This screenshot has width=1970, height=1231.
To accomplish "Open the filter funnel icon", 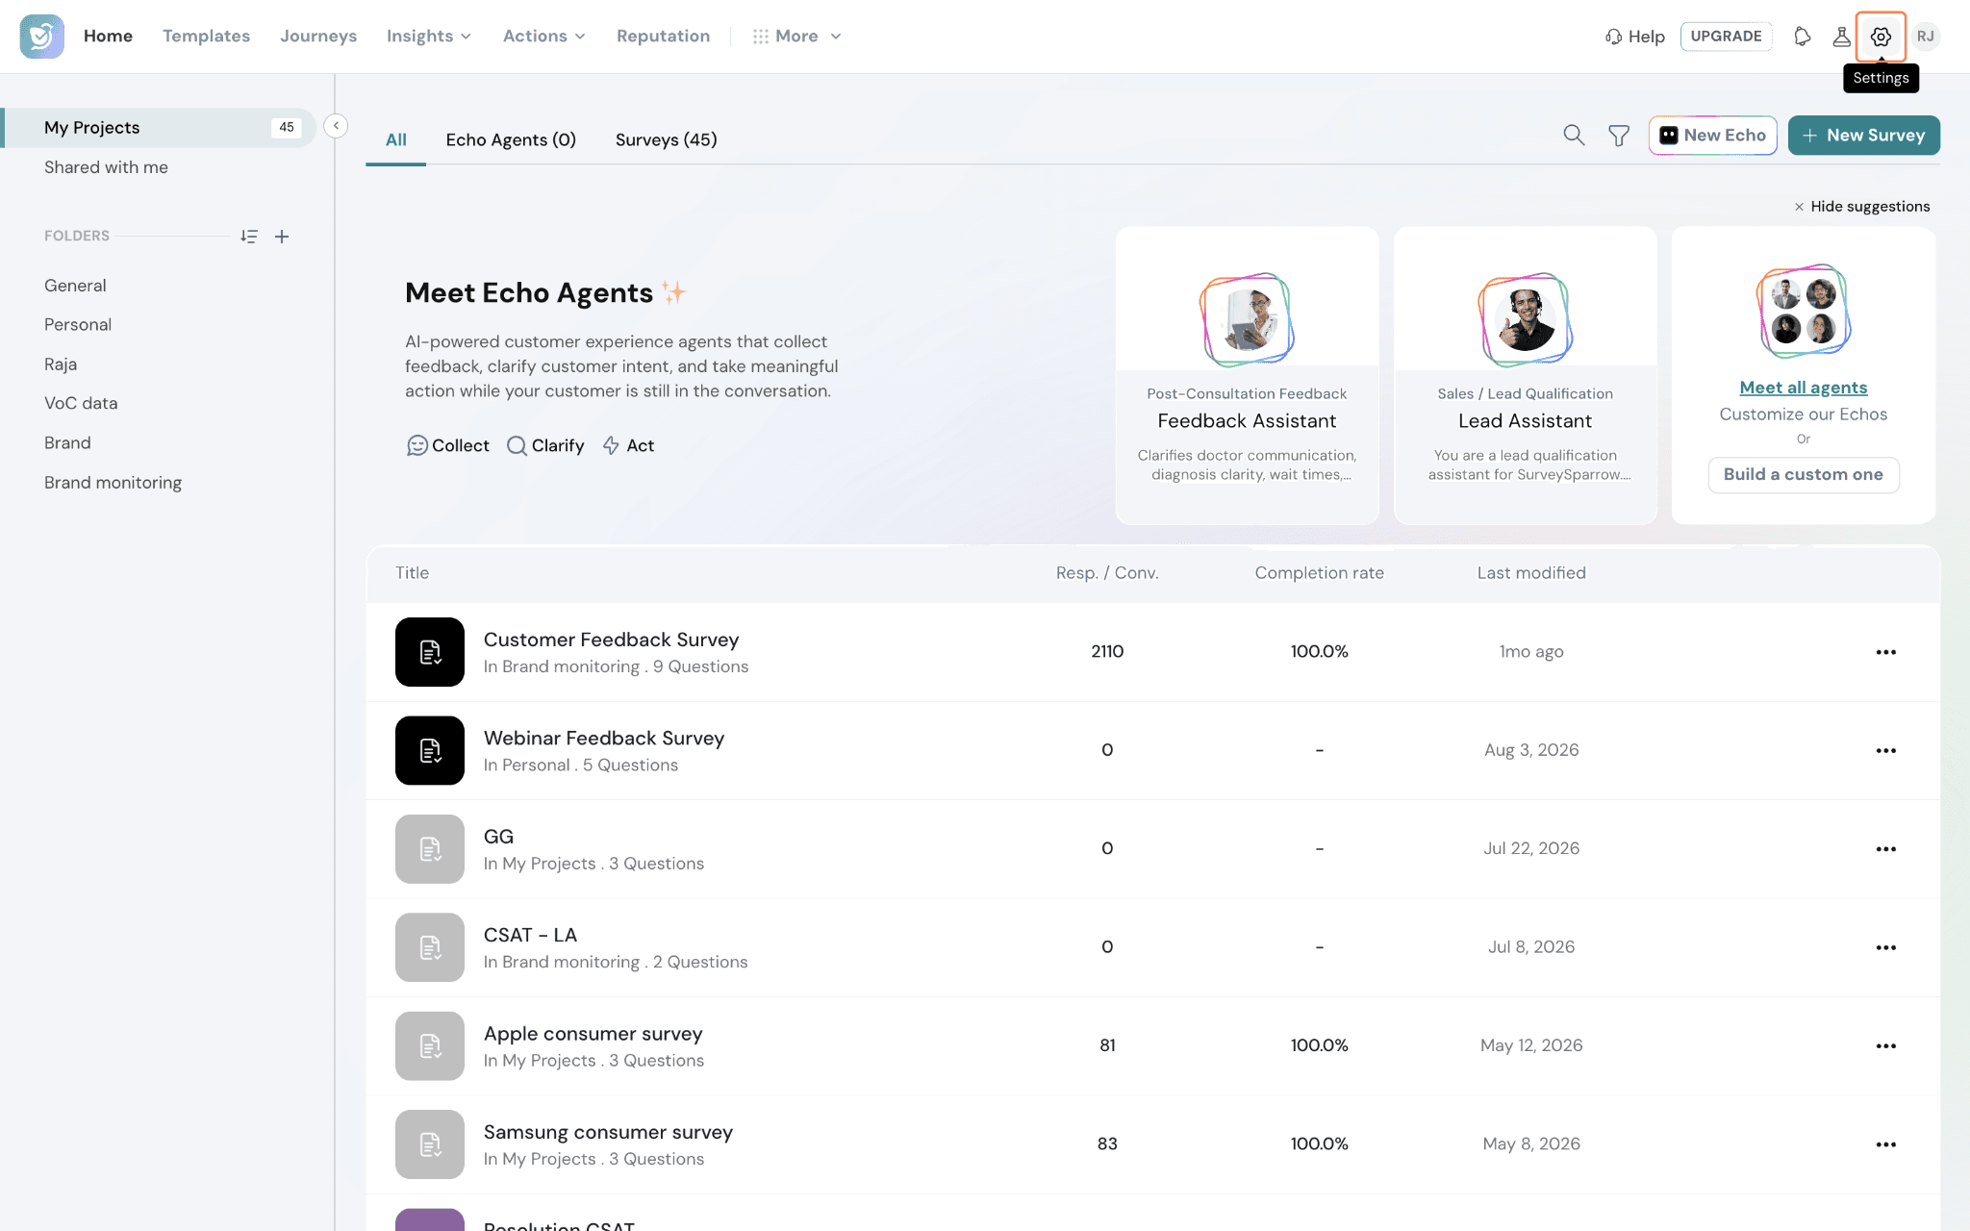I will pyautogui.click(x=1619, y=136).
